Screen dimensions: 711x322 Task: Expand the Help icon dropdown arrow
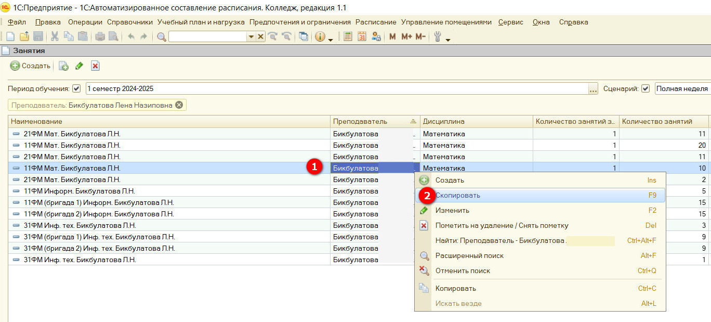click(330, 39)
